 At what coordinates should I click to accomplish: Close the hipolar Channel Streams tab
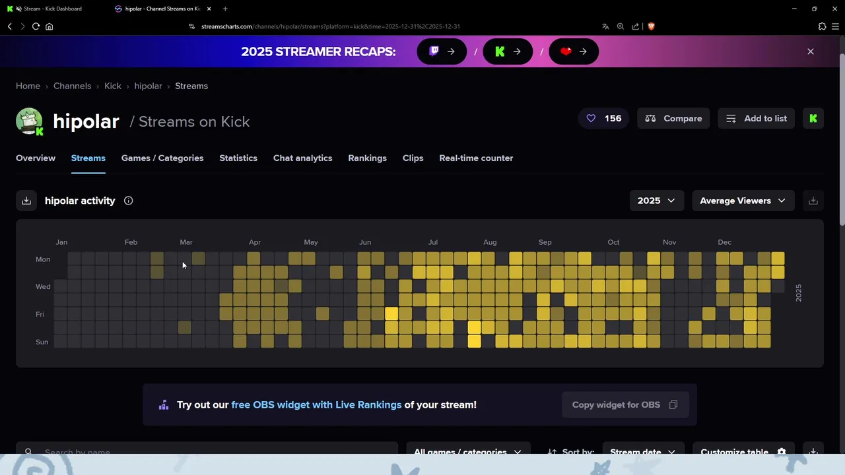[209, 9]
